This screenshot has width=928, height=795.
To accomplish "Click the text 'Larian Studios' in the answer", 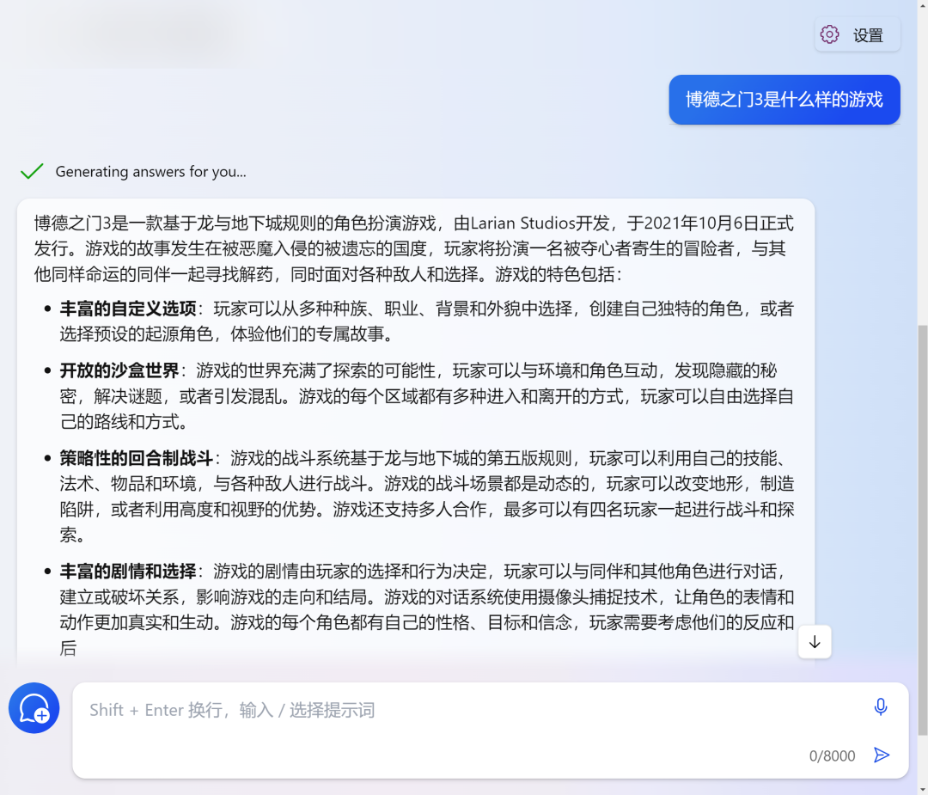I will [522, 223].
